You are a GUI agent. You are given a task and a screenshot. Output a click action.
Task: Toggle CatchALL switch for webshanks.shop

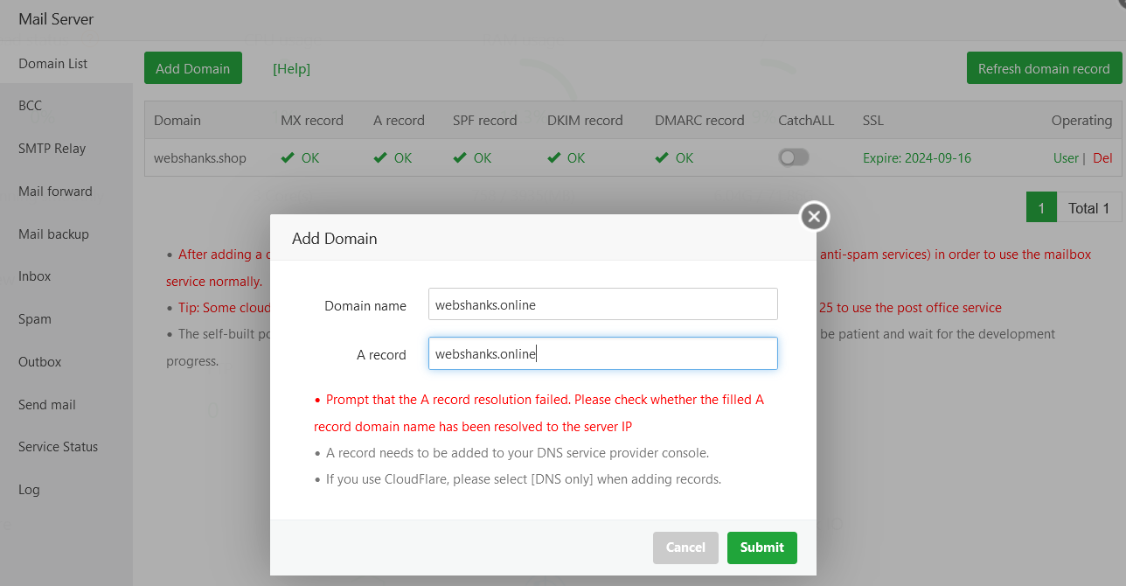tap(794, 157)
